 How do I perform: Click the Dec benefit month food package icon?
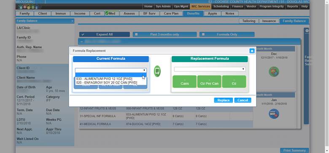coord(274,71)
